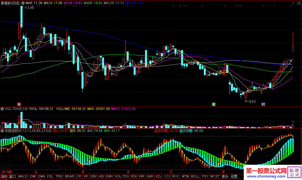Expand the 长短波段 indicator dropdown arrow
The height and width of the screenshot is (180, 302).
[2, 131]
